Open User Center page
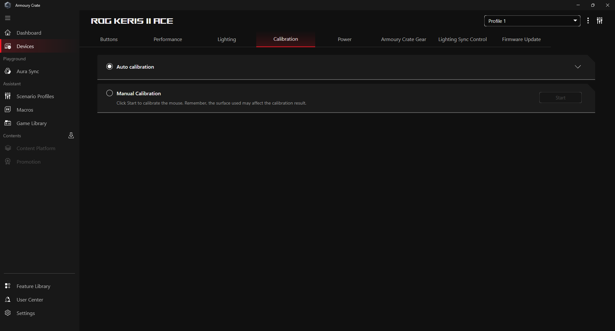The height and width of the screenshot is (331, 615). click(40, 300)
